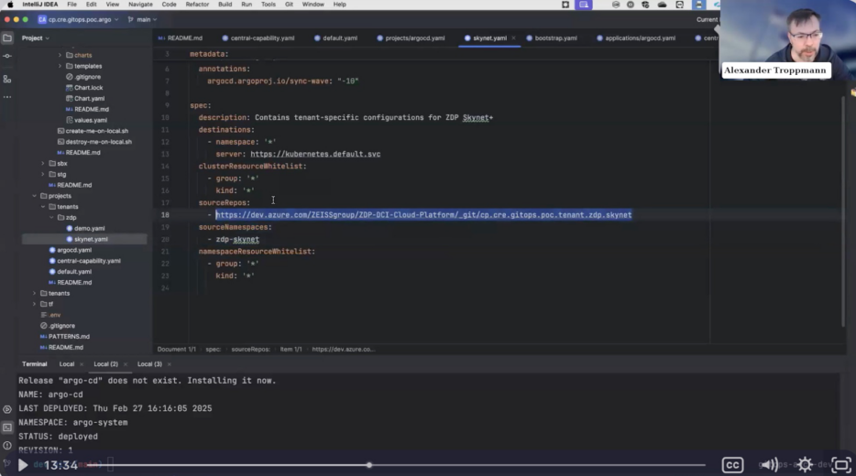Click the spec breadcrumb
Screen dimensions: 856x476
[213, 350]
